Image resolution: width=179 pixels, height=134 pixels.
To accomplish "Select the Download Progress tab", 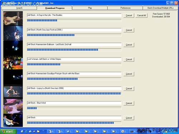I will tap(55, 8).
